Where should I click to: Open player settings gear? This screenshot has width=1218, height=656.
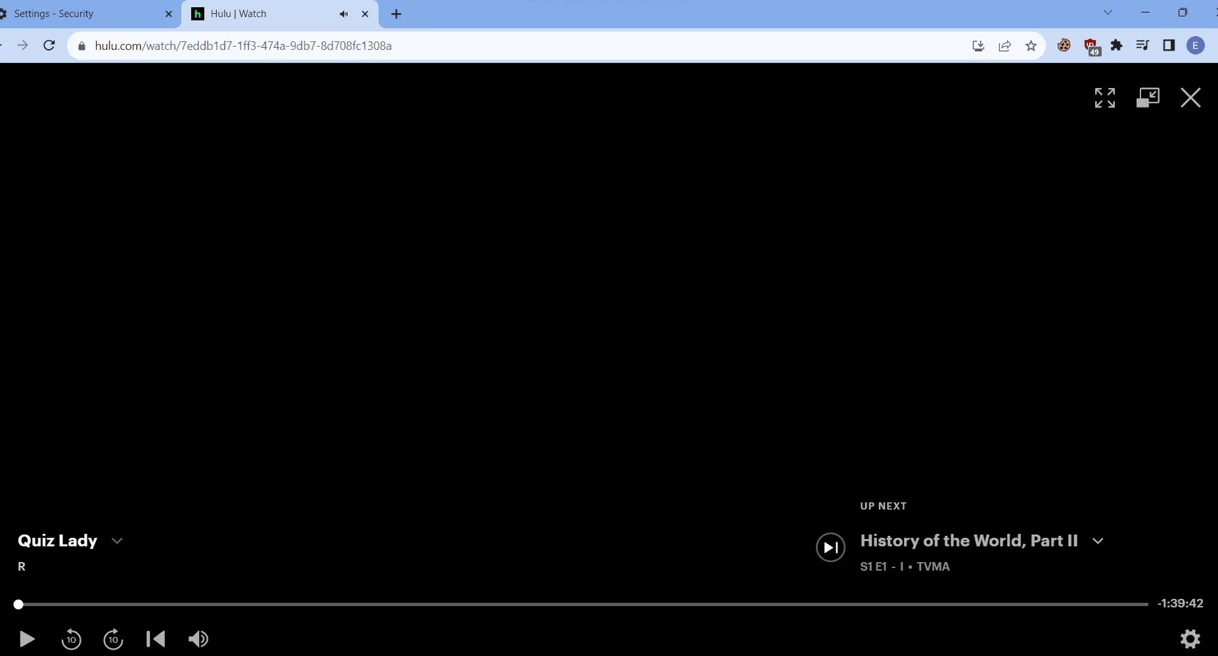click(x=1190, y=639)
